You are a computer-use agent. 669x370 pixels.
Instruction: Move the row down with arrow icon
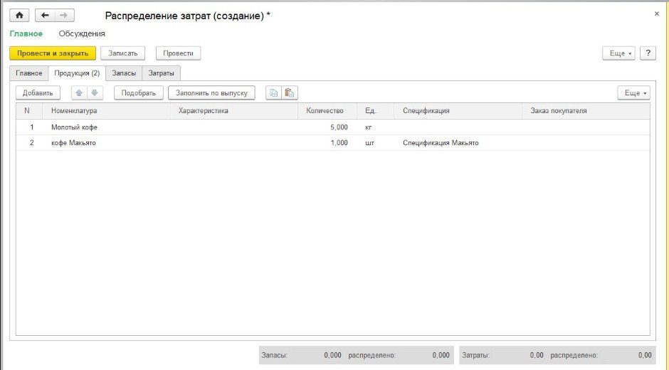pos(95,93)
